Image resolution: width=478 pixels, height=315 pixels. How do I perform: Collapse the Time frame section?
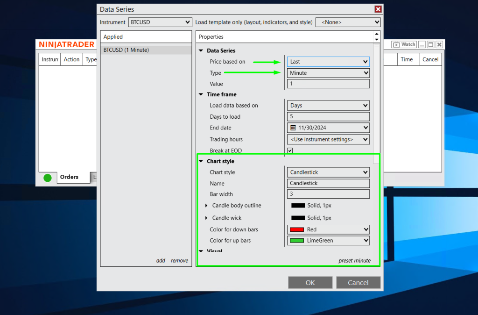pos(201,94)
